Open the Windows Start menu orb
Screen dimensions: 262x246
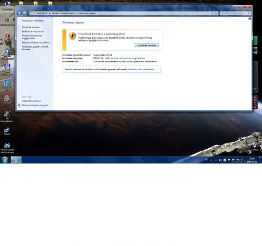pyautogui.click(x=5, y=160)
